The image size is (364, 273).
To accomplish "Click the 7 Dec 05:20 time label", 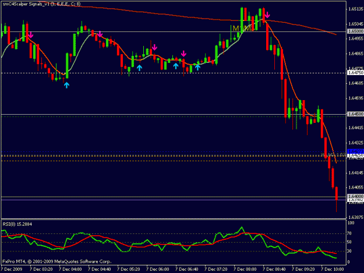I will click(x=129, y=269).
